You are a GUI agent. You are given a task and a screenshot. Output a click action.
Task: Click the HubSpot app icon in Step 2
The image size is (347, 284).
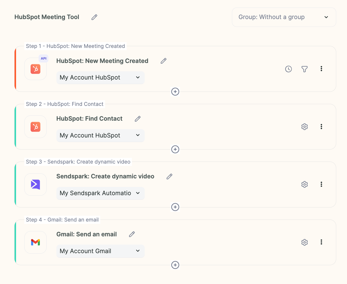pos(36,127)
